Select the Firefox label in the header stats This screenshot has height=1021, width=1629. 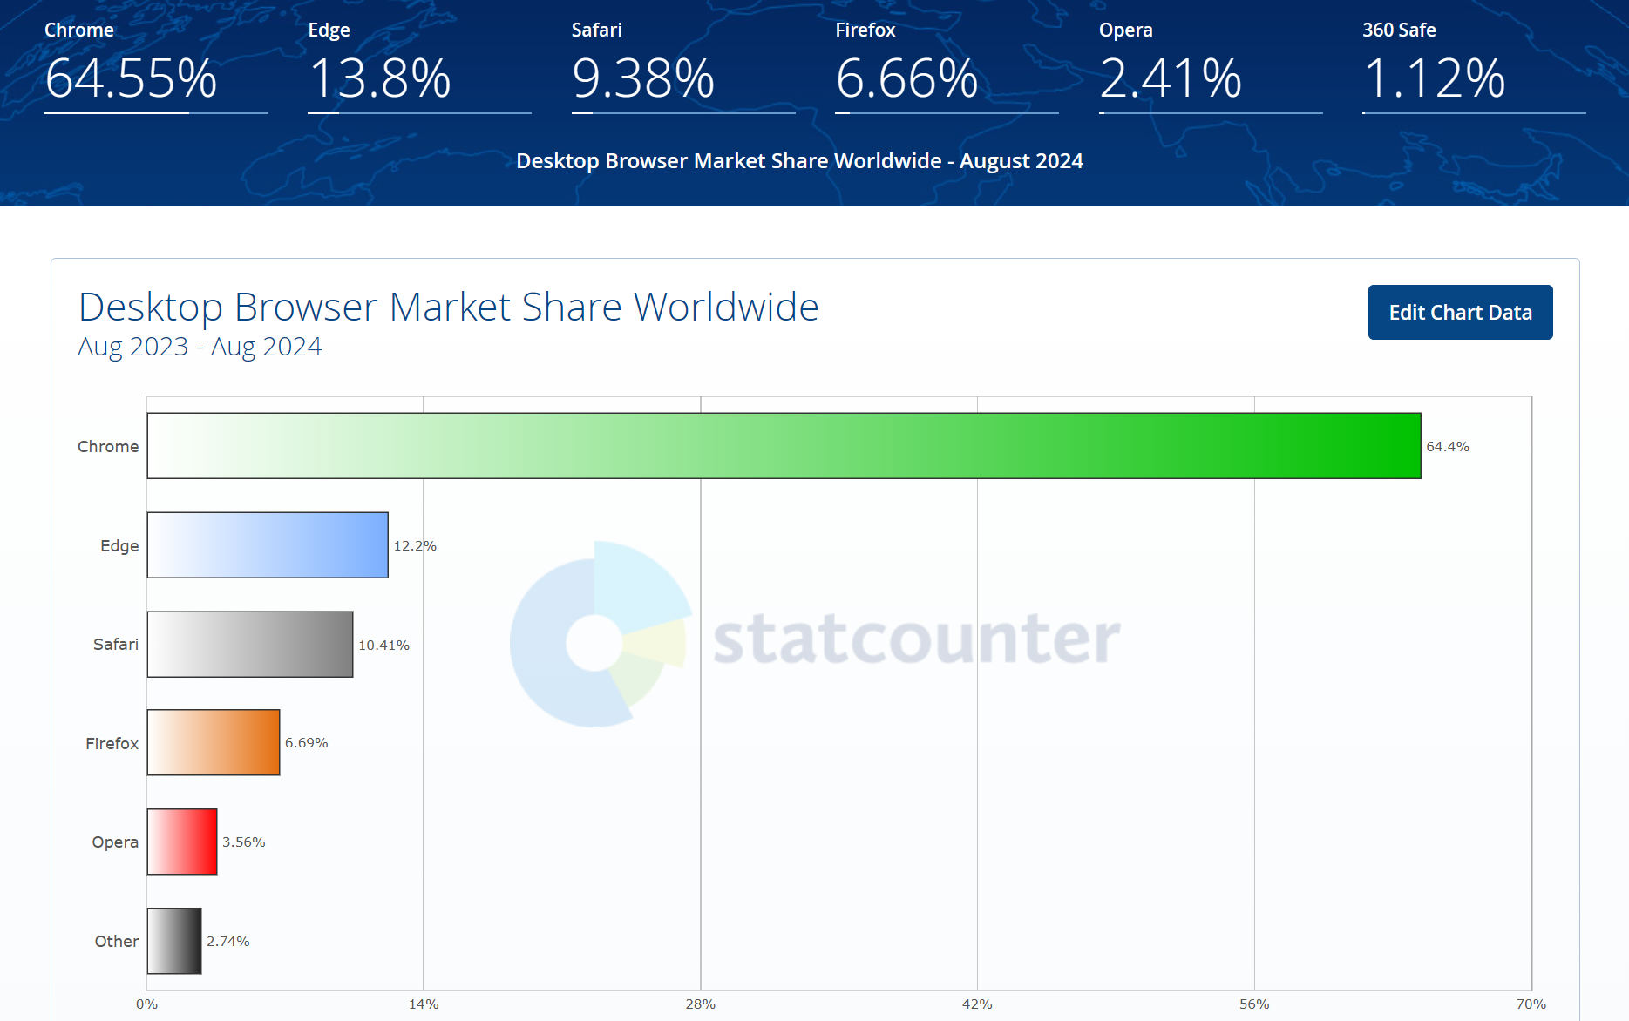point(865,30)
